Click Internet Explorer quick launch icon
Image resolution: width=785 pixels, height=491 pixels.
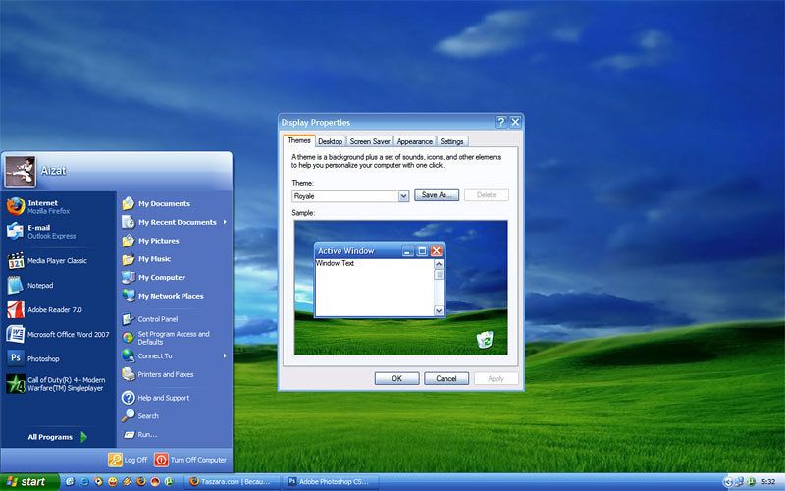[84, 482]
